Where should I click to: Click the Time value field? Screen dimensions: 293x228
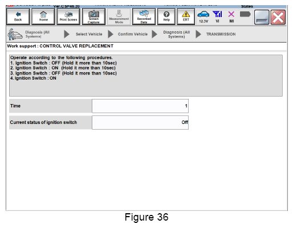click(x=140, y=106)
